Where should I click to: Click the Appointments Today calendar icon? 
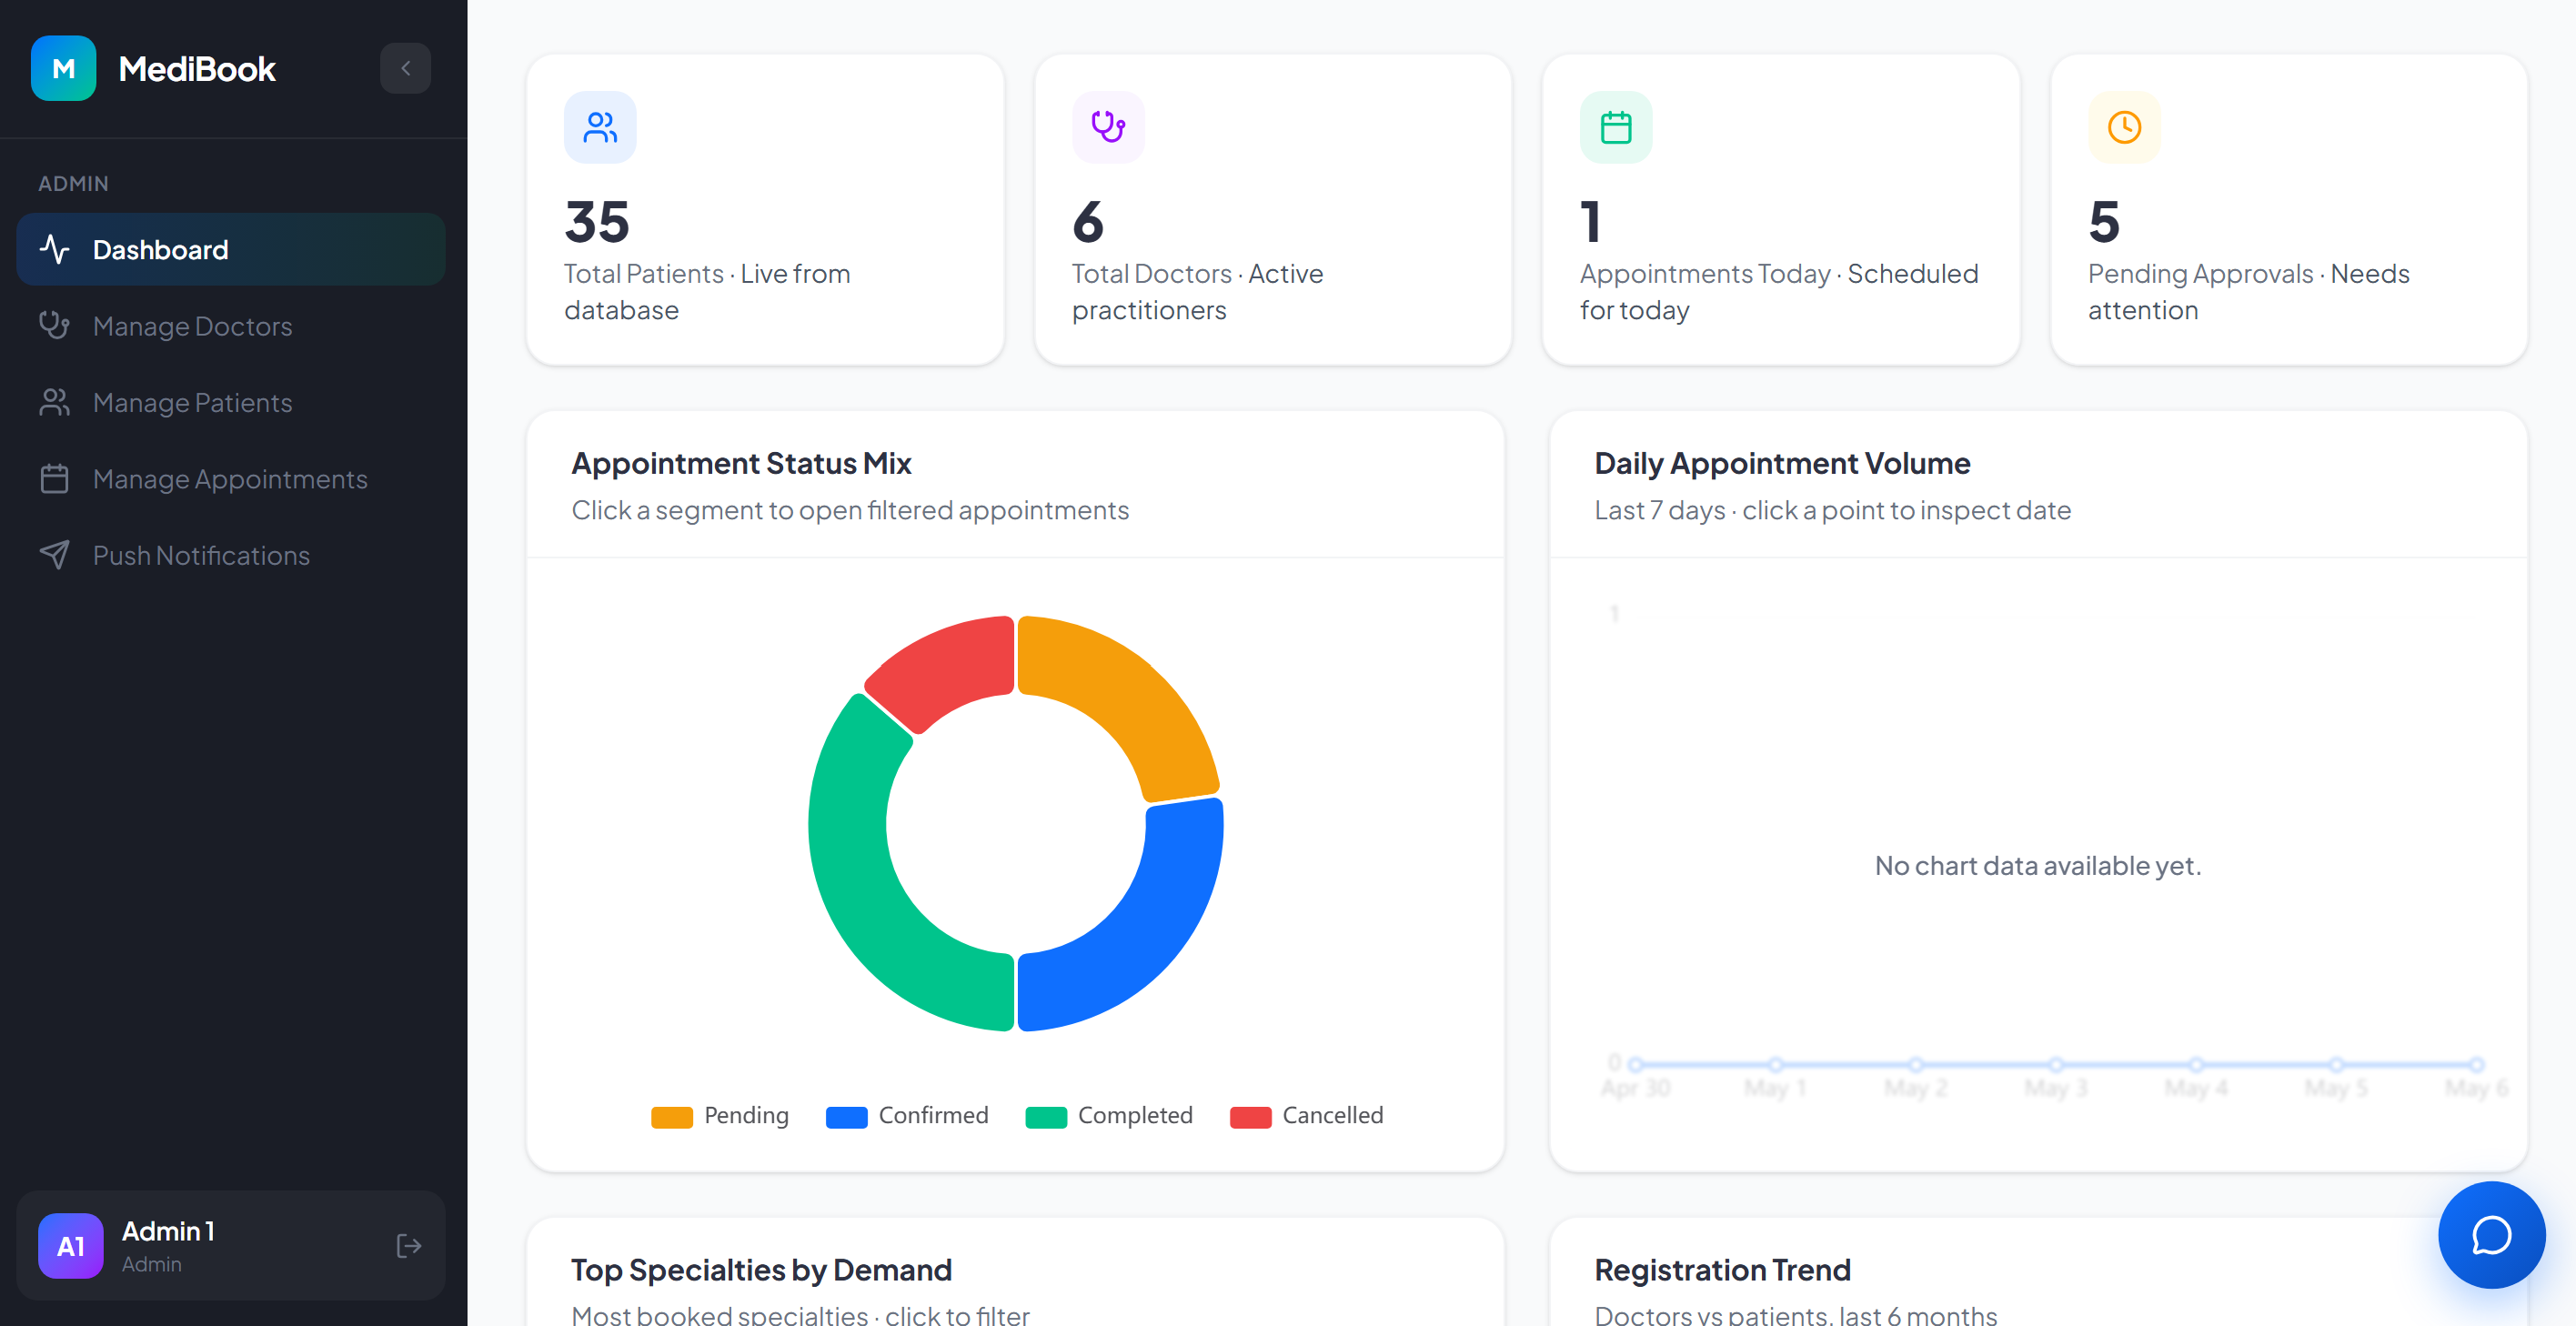(1616, 127)
